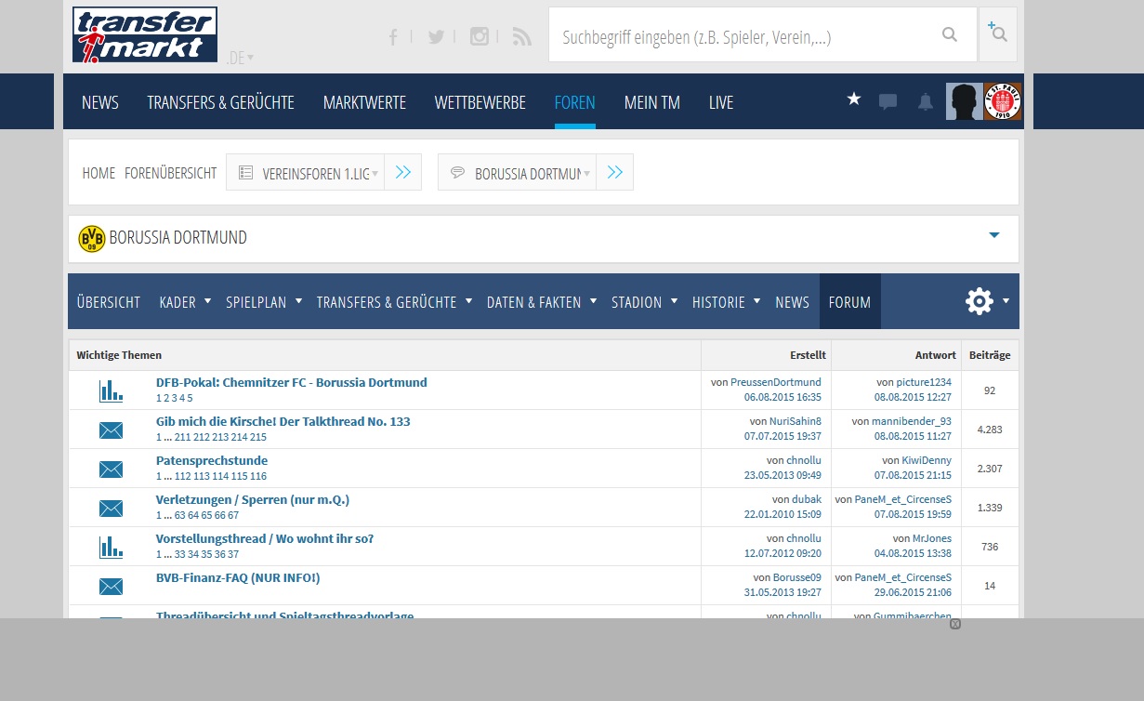Click poll icon of DFB-Pokal thread
1144x701 pixels.
click(111, 390)
